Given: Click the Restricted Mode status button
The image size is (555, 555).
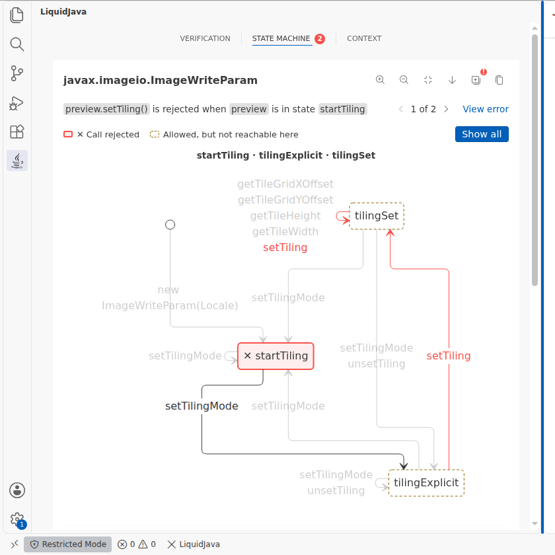Looking at the screenshot, I should coord(67,544).
